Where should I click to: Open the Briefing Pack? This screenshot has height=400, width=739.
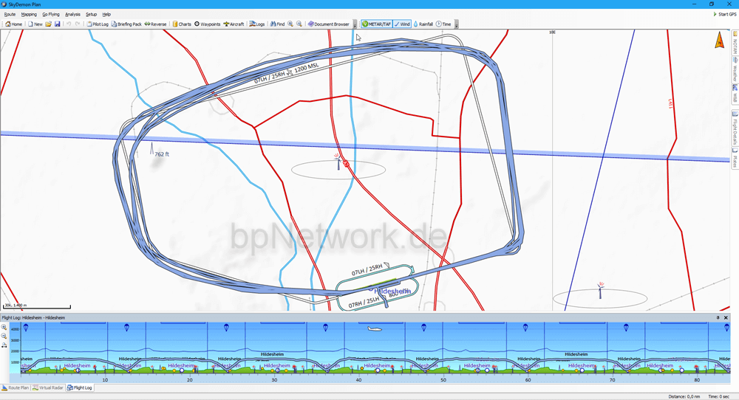pos(127,24)
